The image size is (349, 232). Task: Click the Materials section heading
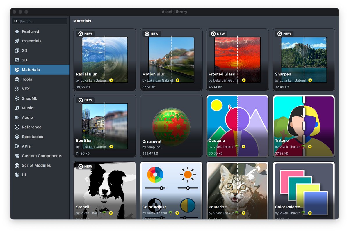click(x=82, y=21)
